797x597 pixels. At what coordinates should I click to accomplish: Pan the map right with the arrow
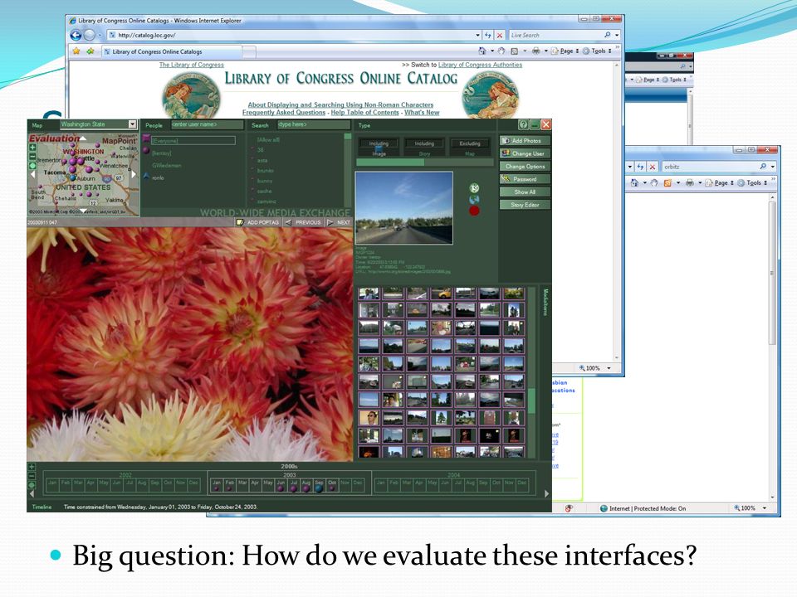point(134,174)
